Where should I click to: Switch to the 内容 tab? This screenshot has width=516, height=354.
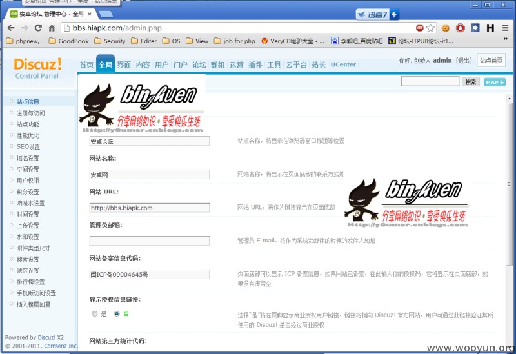[x=143, y=65]
